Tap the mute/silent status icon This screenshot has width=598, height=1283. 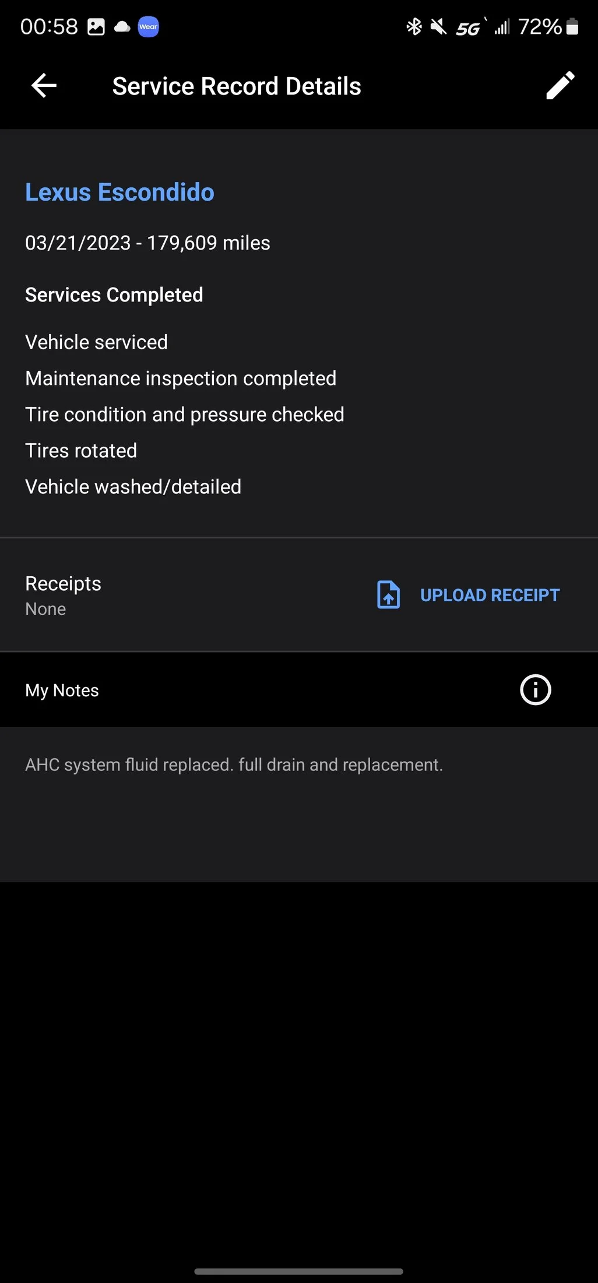(x=438, y=27)
